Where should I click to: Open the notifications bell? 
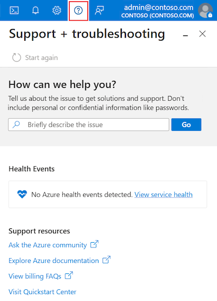coord(35,11)
